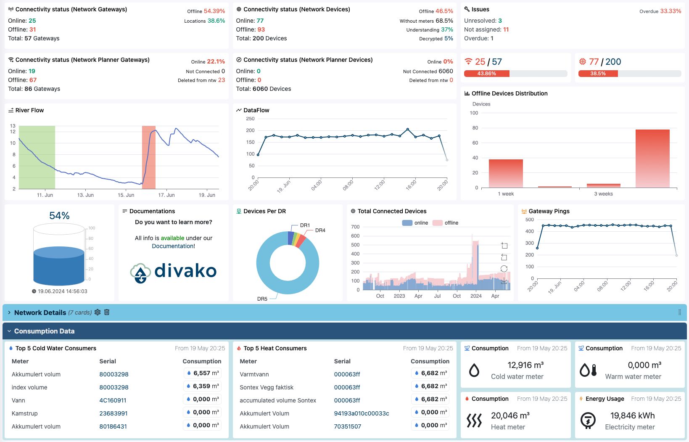
Task: Click Offline Devices Distribution bar chart icon
Action: click(x=467, y=93)
